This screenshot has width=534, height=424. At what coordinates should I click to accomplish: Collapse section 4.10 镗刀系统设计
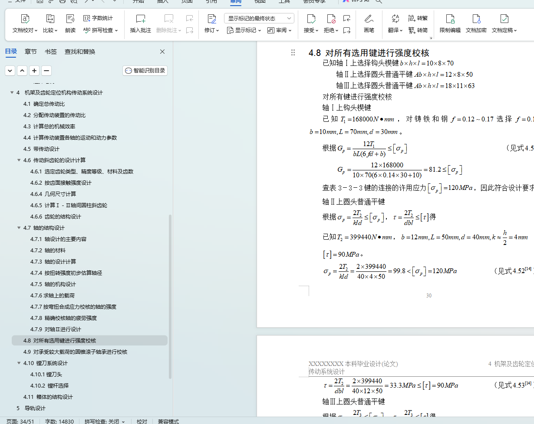(19, 363)
